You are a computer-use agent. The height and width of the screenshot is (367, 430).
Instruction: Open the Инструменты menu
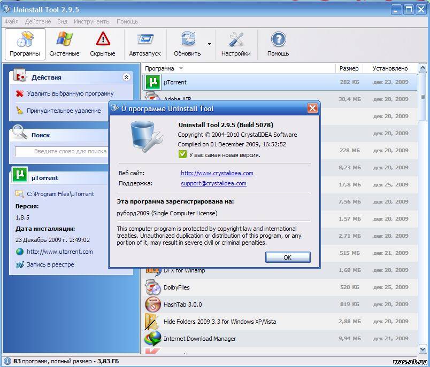(x=92, y=21)
